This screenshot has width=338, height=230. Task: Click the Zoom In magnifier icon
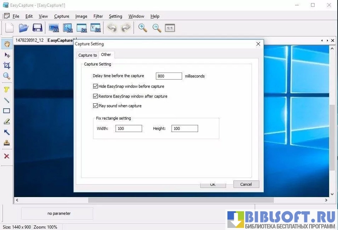click(143, 28)
